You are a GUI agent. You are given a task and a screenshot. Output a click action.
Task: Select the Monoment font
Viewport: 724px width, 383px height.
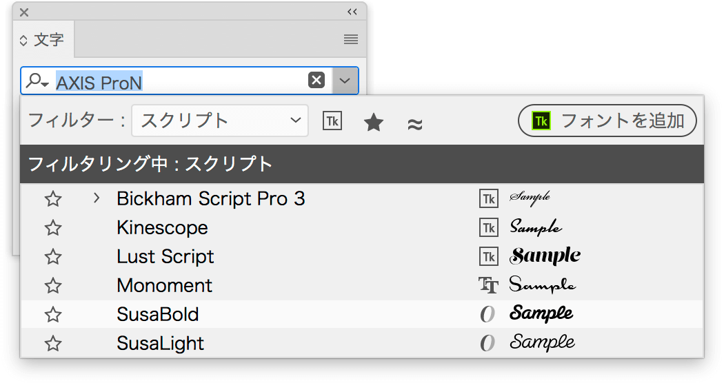point(164,286)
